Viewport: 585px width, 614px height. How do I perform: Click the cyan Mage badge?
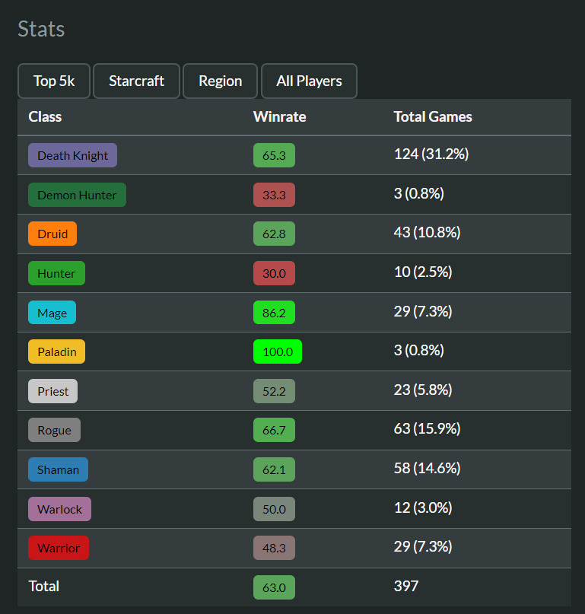52,313
